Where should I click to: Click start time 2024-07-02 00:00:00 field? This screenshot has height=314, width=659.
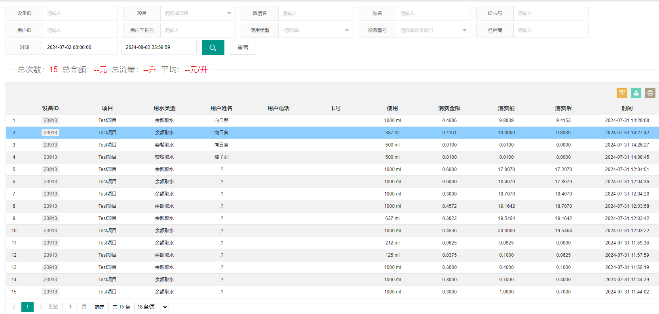80,47
